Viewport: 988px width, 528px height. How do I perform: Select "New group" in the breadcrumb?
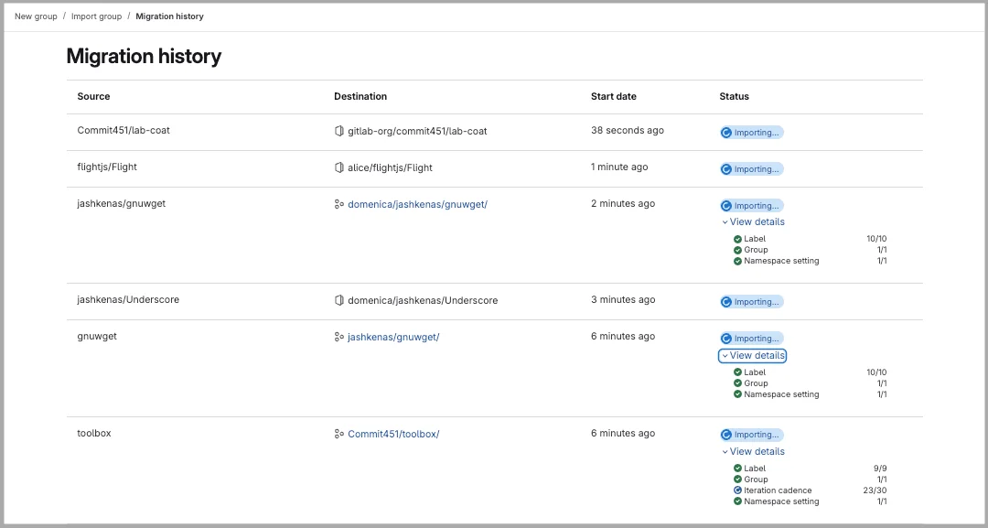tap(35, 16)
